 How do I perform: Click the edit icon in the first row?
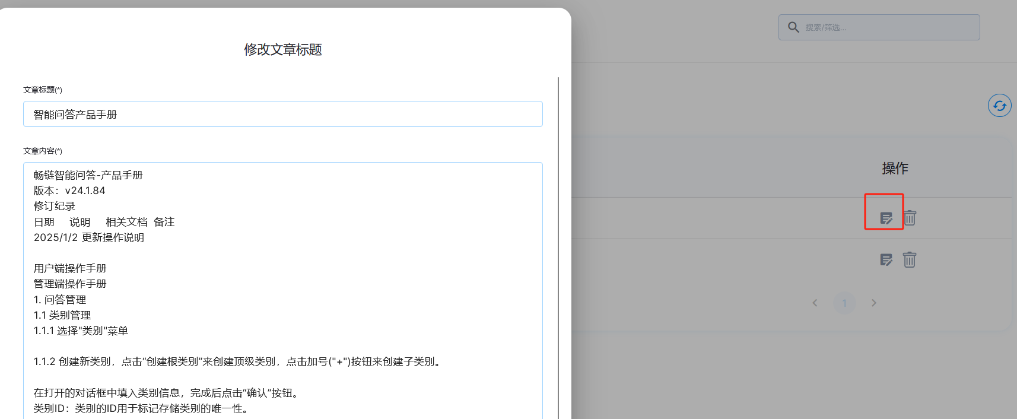point(886,218)
